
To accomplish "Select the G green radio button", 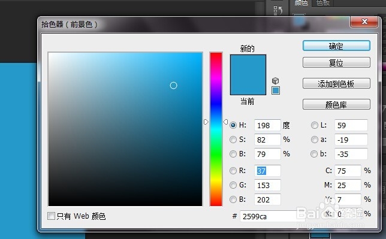I will tap(233, 185).
